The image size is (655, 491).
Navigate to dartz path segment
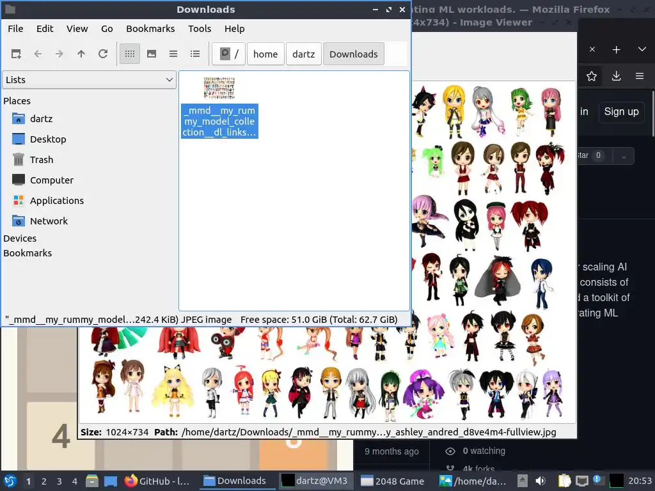(304, 54)
